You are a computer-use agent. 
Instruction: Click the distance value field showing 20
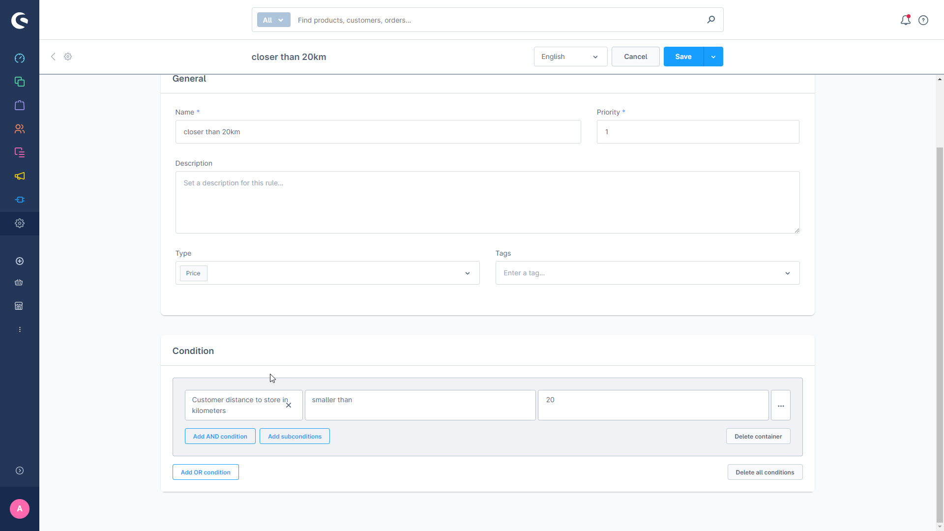pyautogui.click(x=653, y=405)
